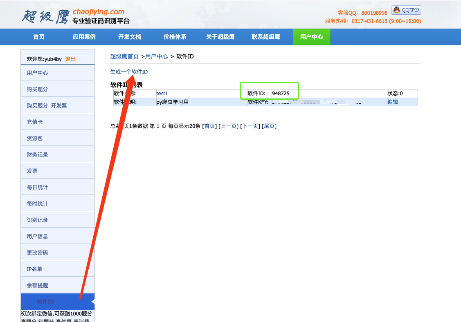Go to 首页 in navigation bar
461x322 pixels.
(x=39, y=37)
